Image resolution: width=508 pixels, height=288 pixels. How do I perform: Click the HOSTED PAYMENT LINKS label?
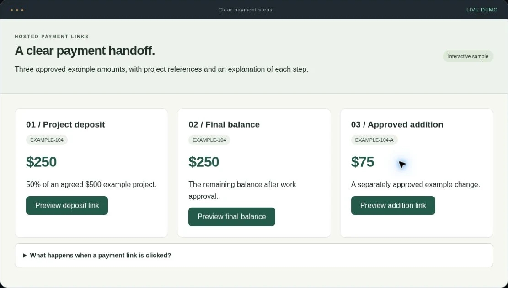coord(52,37)
